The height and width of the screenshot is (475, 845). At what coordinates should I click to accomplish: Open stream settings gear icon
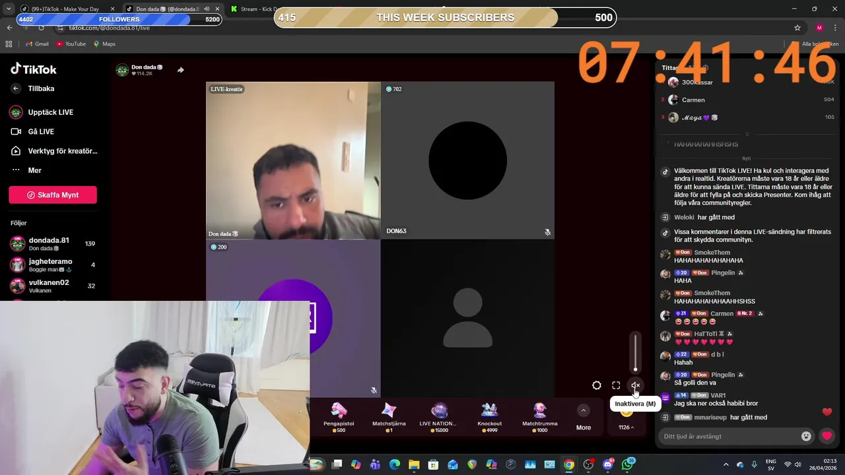click(597, 386)
